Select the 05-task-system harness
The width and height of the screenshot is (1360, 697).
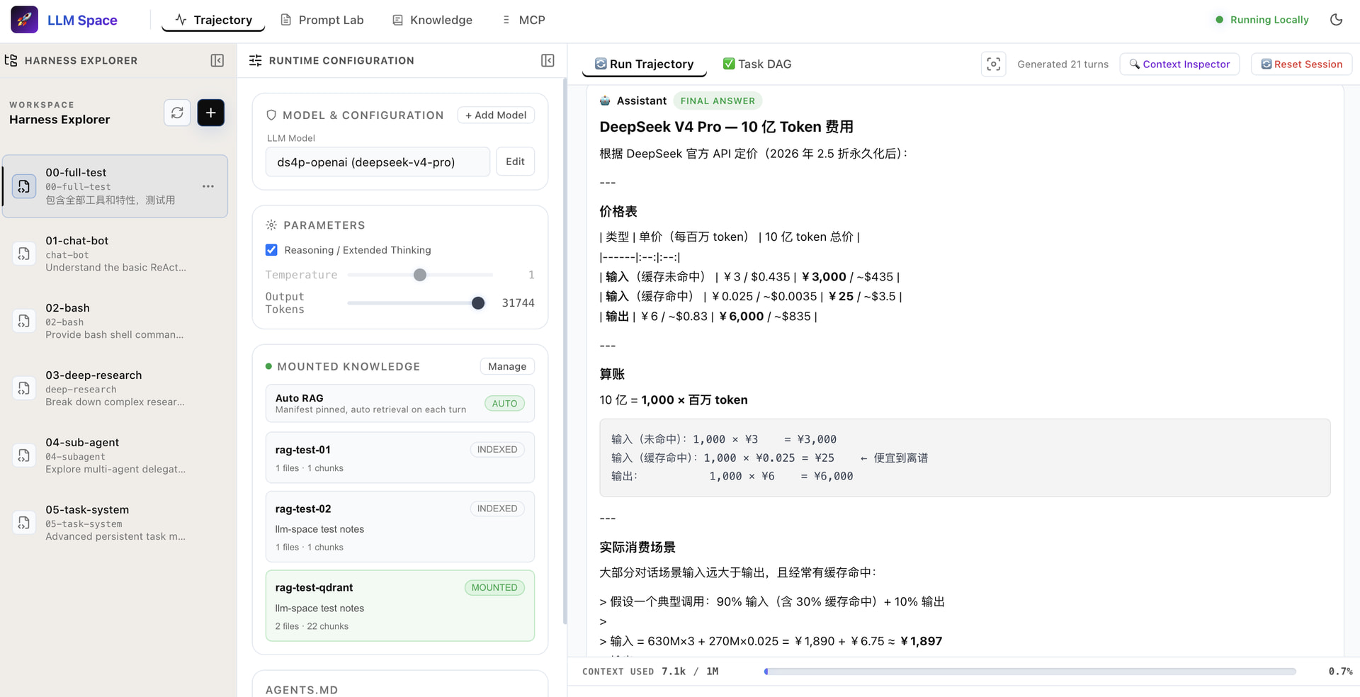(x=115, y=523)
